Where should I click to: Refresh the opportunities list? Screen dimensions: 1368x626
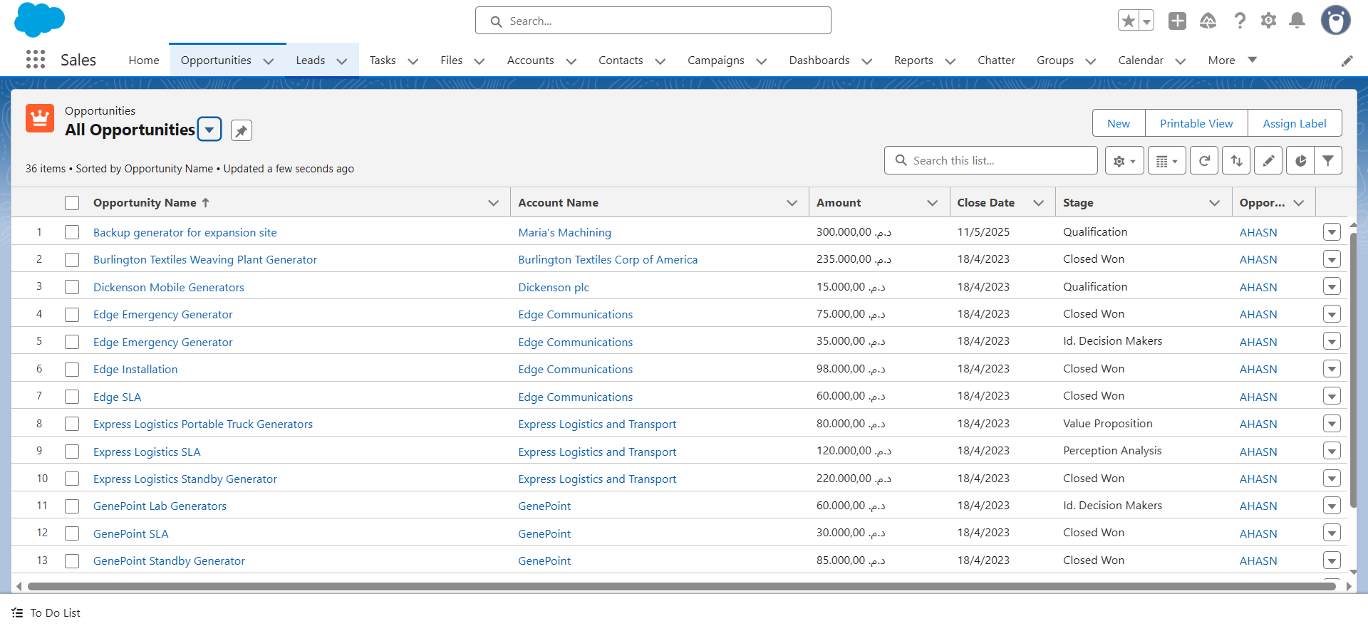click(1204, 161)
